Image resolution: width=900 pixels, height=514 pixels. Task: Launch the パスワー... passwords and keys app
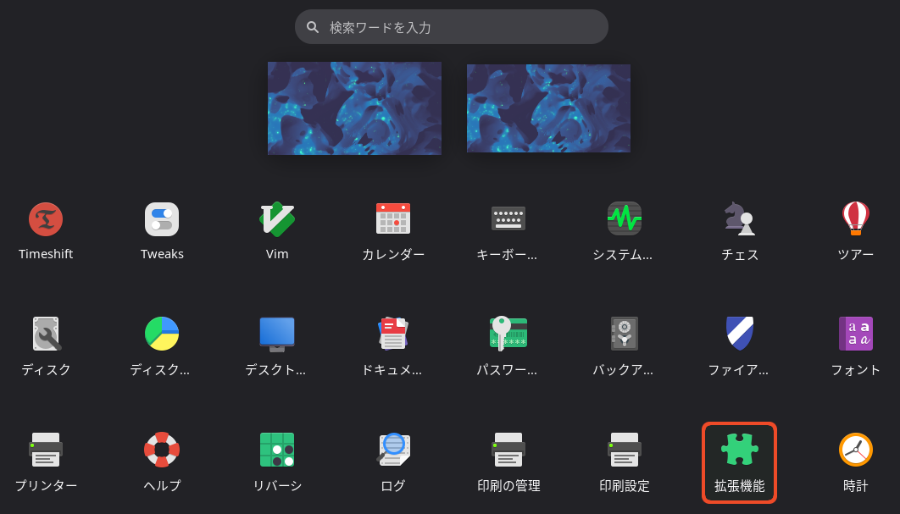508,334
